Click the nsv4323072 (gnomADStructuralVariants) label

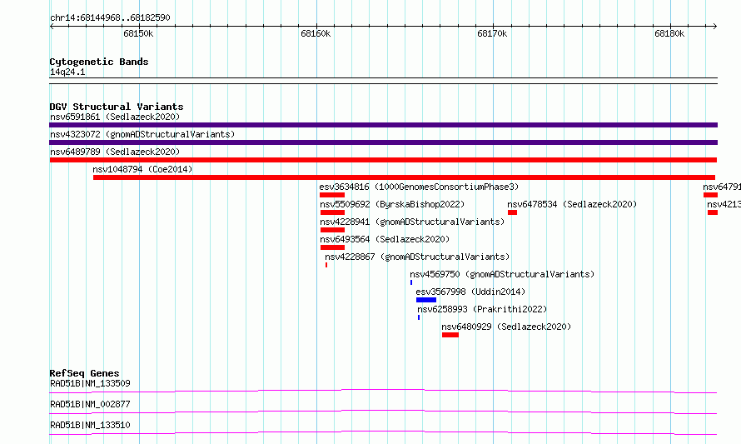[x=142, y=134]
